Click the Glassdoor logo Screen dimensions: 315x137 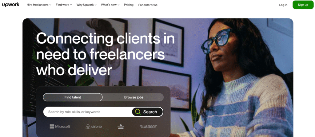pos(148,127)
